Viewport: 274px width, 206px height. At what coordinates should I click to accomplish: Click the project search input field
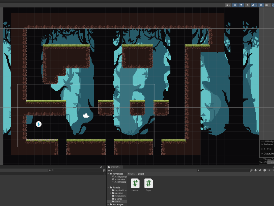click(x=223, y=170)
